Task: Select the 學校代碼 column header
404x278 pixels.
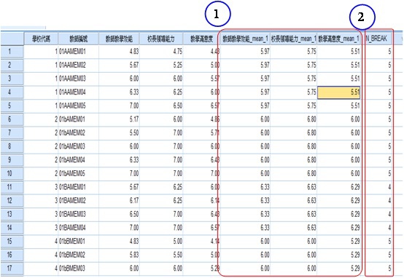Action: (x=42, y=39)
